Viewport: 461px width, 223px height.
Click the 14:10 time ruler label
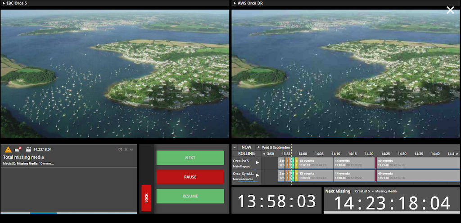[x=336, y=154]
